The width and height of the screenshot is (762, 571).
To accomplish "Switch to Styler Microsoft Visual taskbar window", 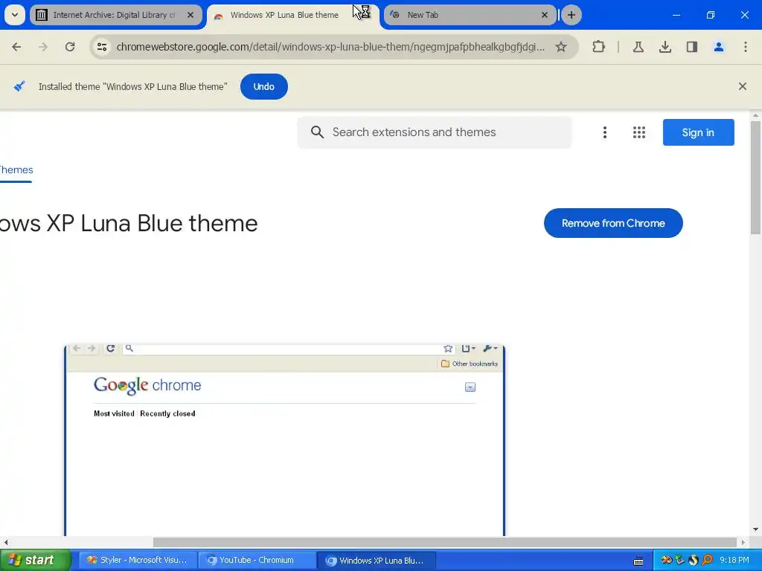I will [138, 560].
